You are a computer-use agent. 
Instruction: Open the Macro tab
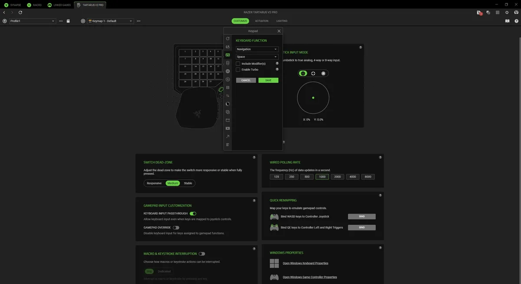[35, 5]
